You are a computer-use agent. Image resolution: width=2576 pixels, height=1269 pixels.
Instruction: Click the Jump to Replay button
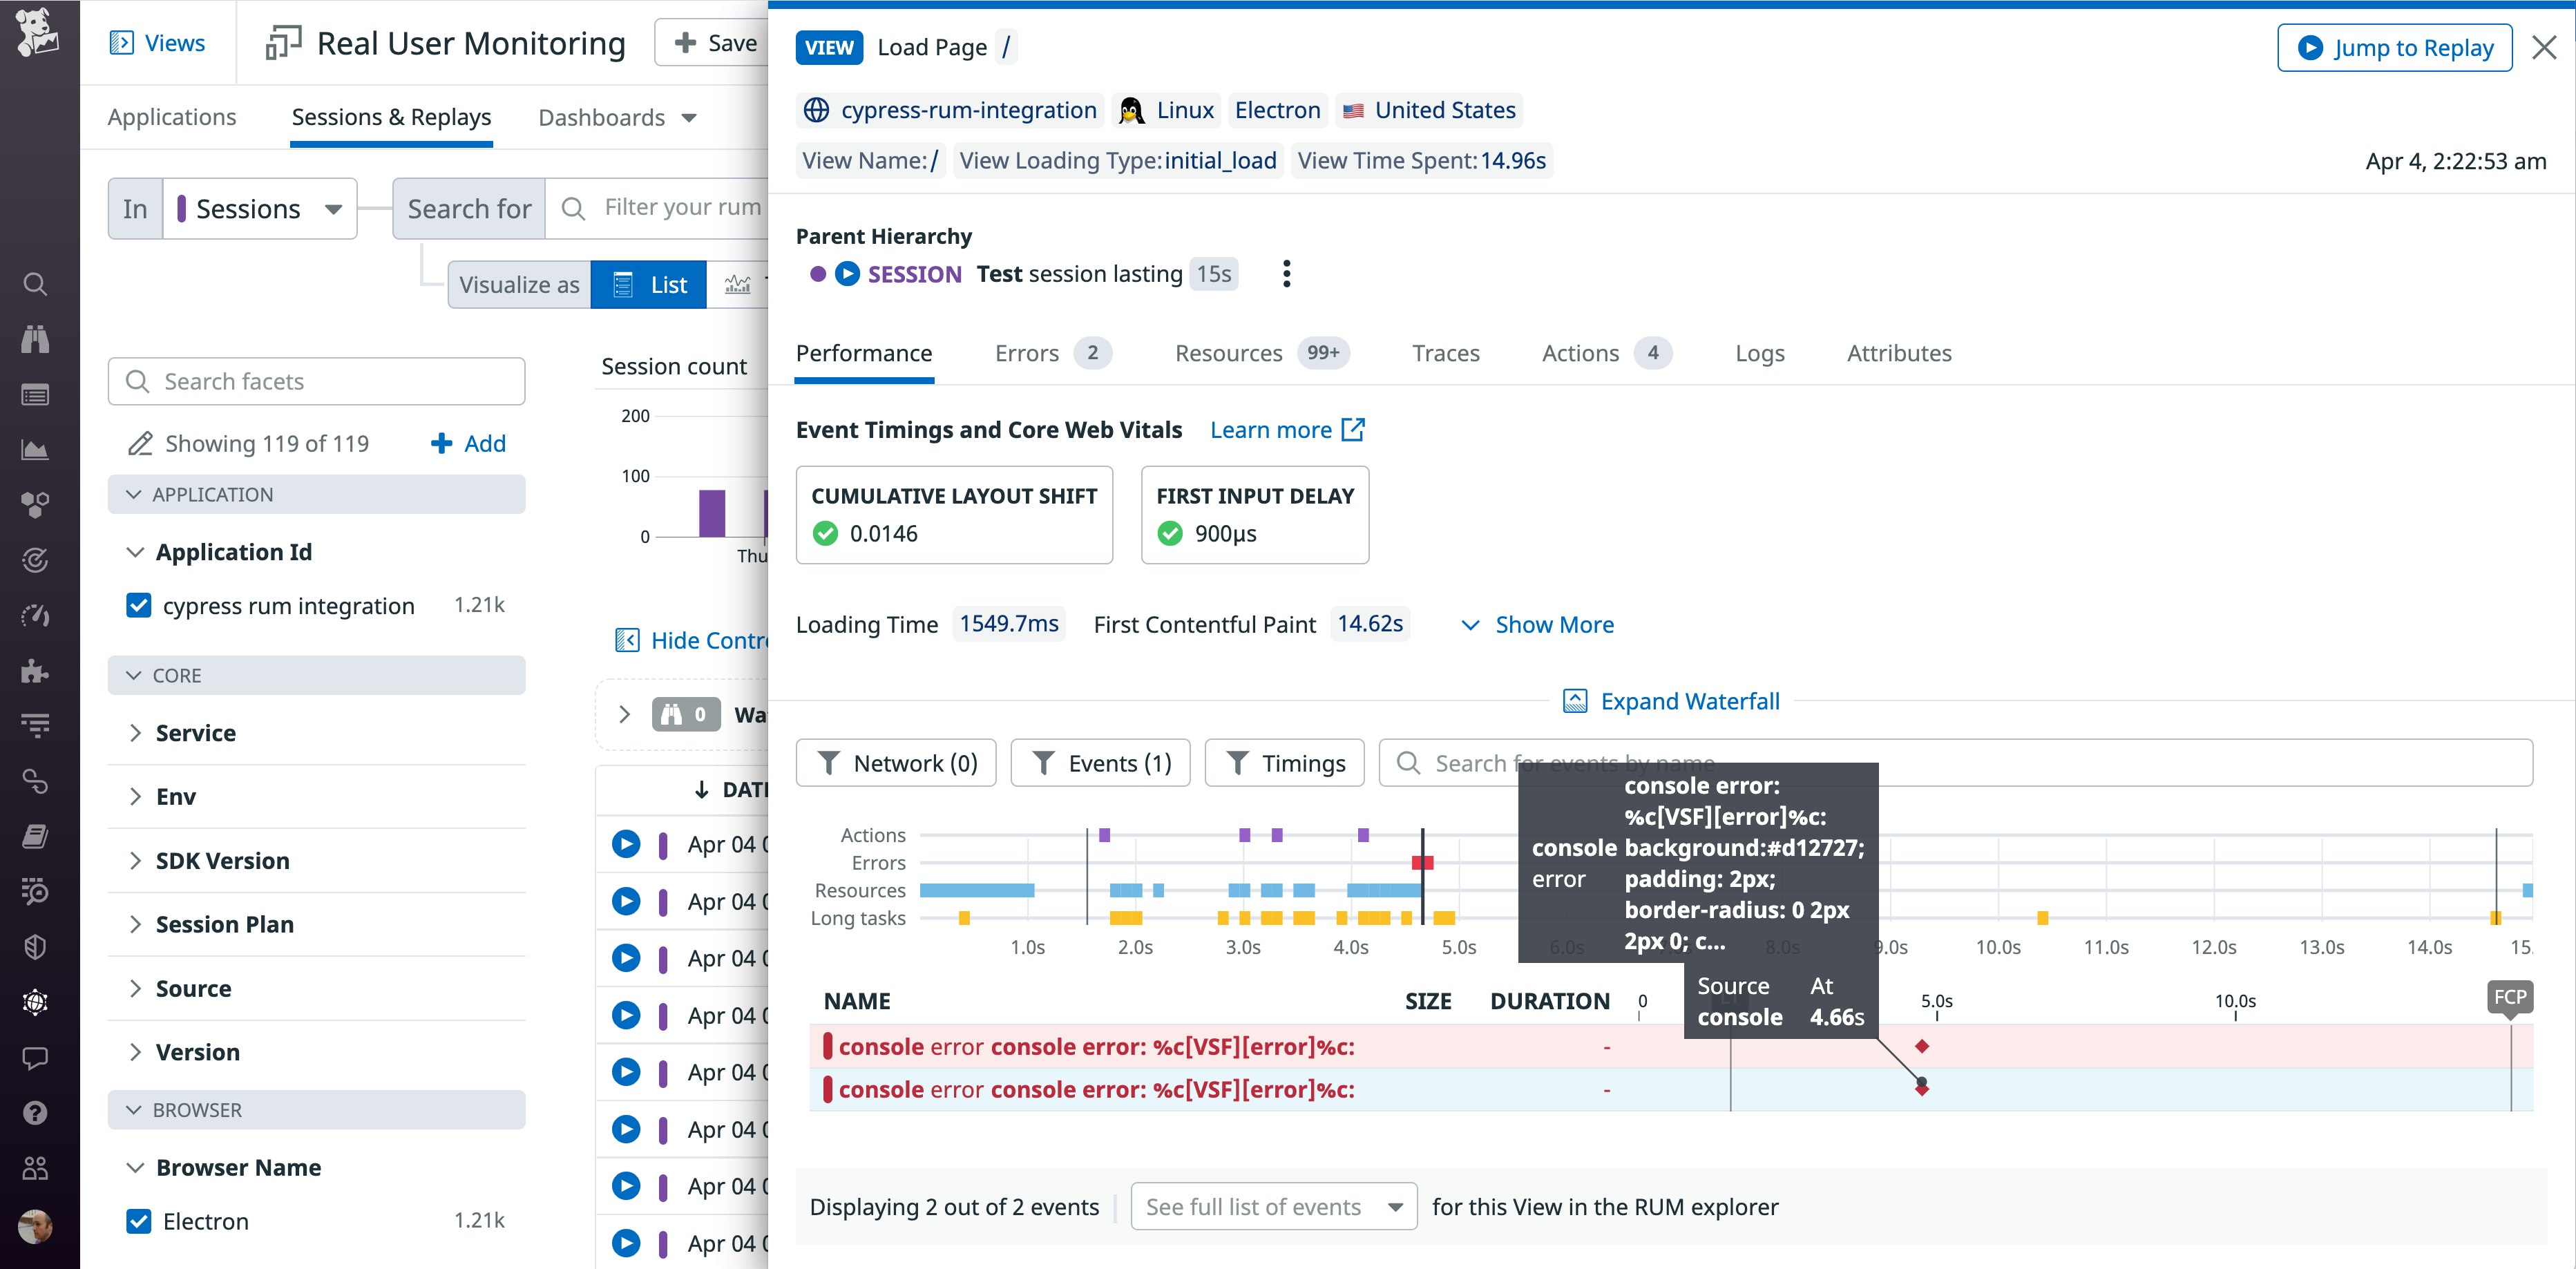[2394, 47]
